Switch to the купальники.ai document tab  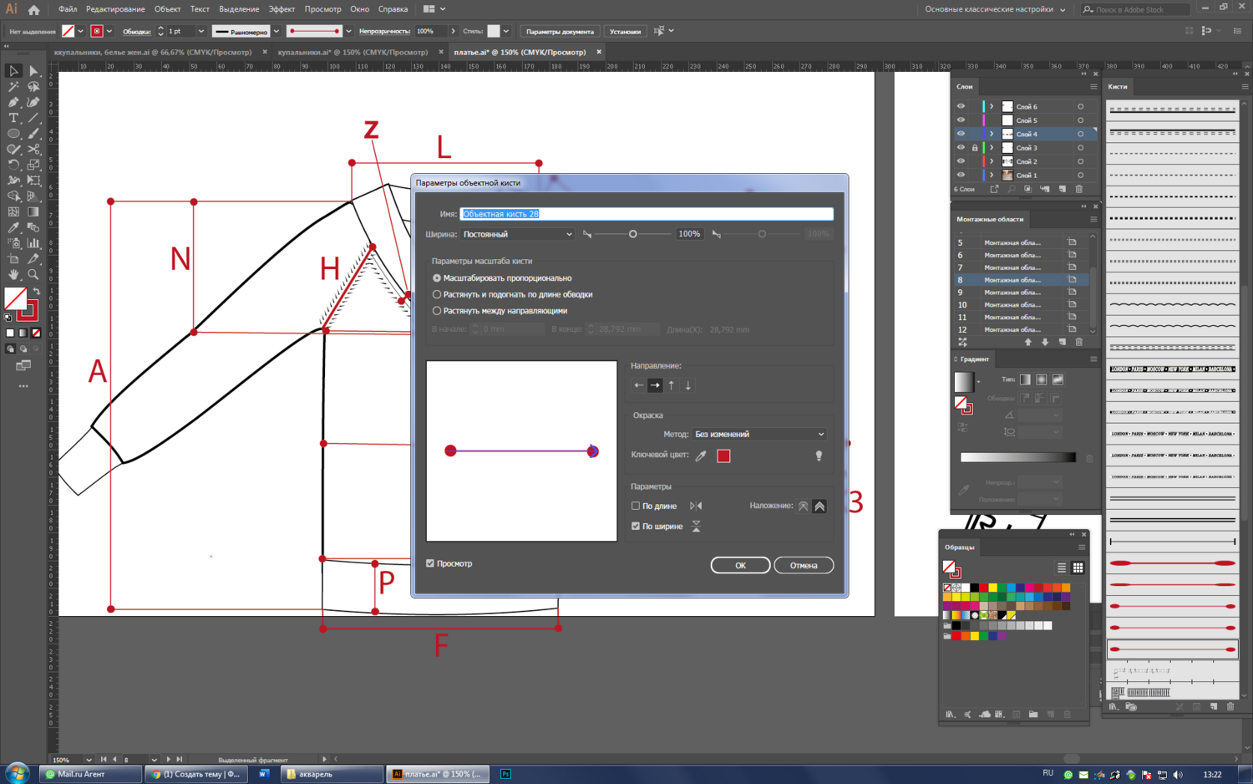(x=352, y=52)
